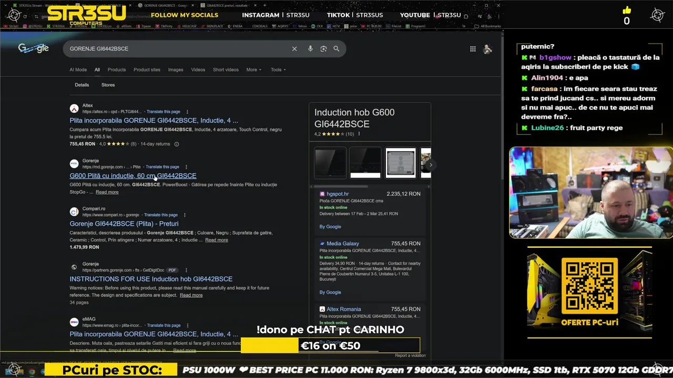The height and width of the screenshot is (378, 673).
Task: Start voice search with the microphone icon
Action: (310, 49)
